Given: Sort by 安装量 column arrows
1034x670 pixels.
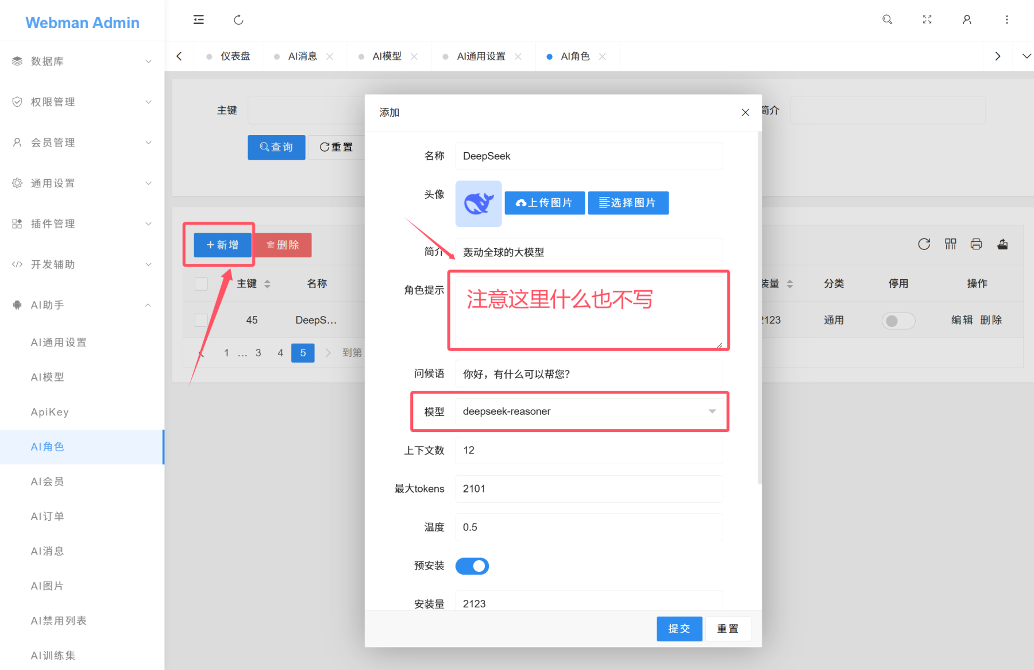Looking at the screenshot, I should pos(790,284).
